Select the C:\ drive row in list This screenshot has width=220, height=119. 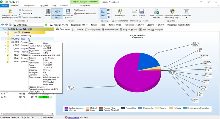[x=27, y=97]
